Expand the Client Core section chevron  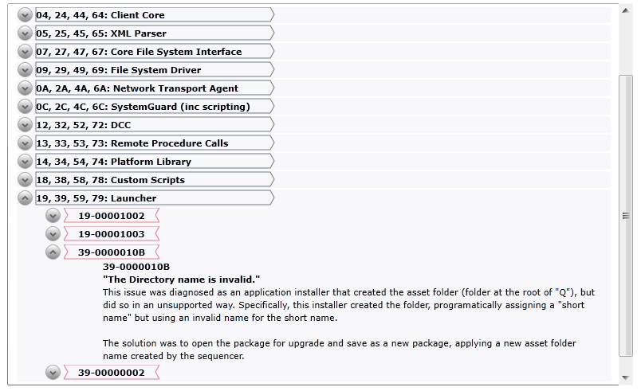[25, 15]
